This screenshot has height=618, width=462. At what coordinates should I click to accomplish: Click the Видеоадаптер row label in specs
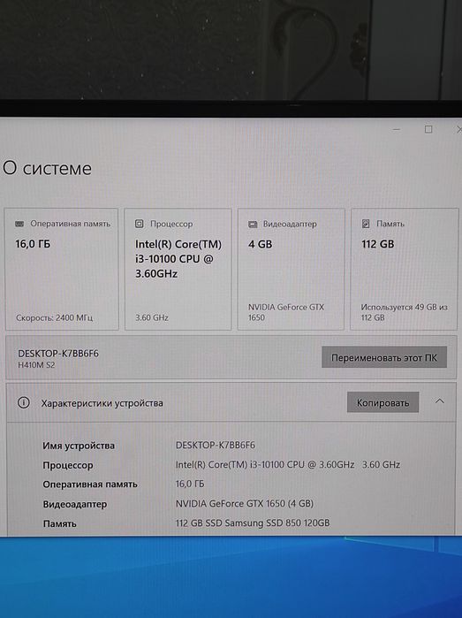coord(75,504)
